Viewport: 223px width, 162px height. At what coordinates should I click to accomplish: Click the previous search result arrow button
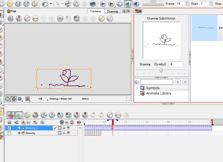click(x=178, y=82)
